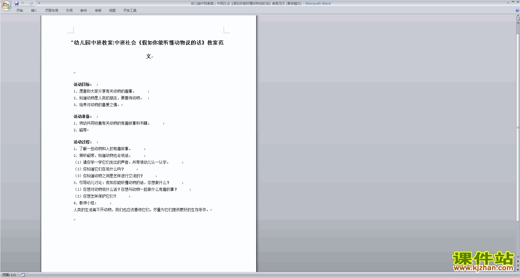Click the vertical scrollbar down arrow

point(518,257)
